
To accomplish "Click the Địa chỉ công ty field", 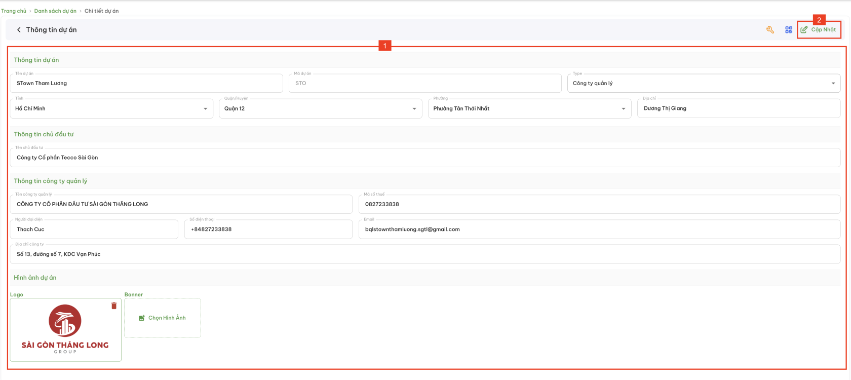I will 425,254.
